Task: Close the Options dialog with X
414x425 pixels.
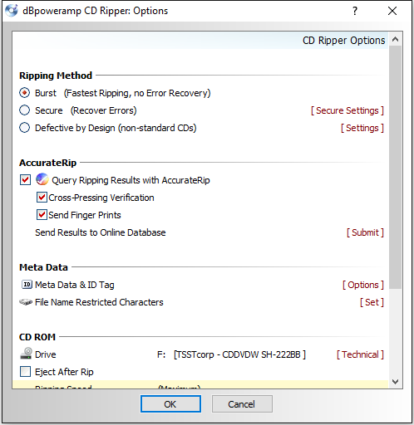Action: click(x=392, y=11)
